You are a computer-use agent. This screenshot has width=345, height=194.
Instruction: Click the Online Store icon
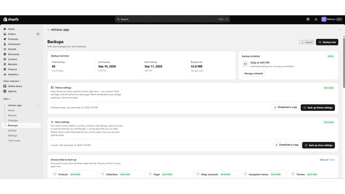tap(5, 86)
